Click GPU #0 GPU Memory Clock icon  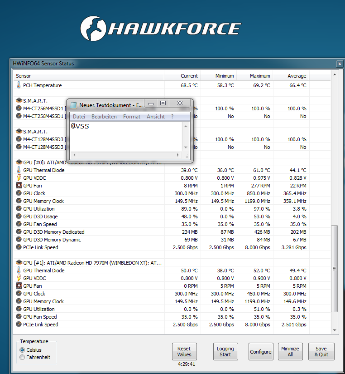[x=19, y=201]
